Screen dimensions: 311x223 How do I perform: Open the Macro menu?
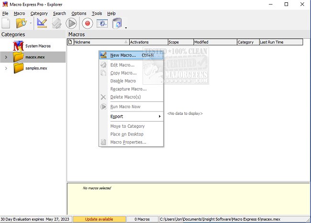(x=20, y=13)
